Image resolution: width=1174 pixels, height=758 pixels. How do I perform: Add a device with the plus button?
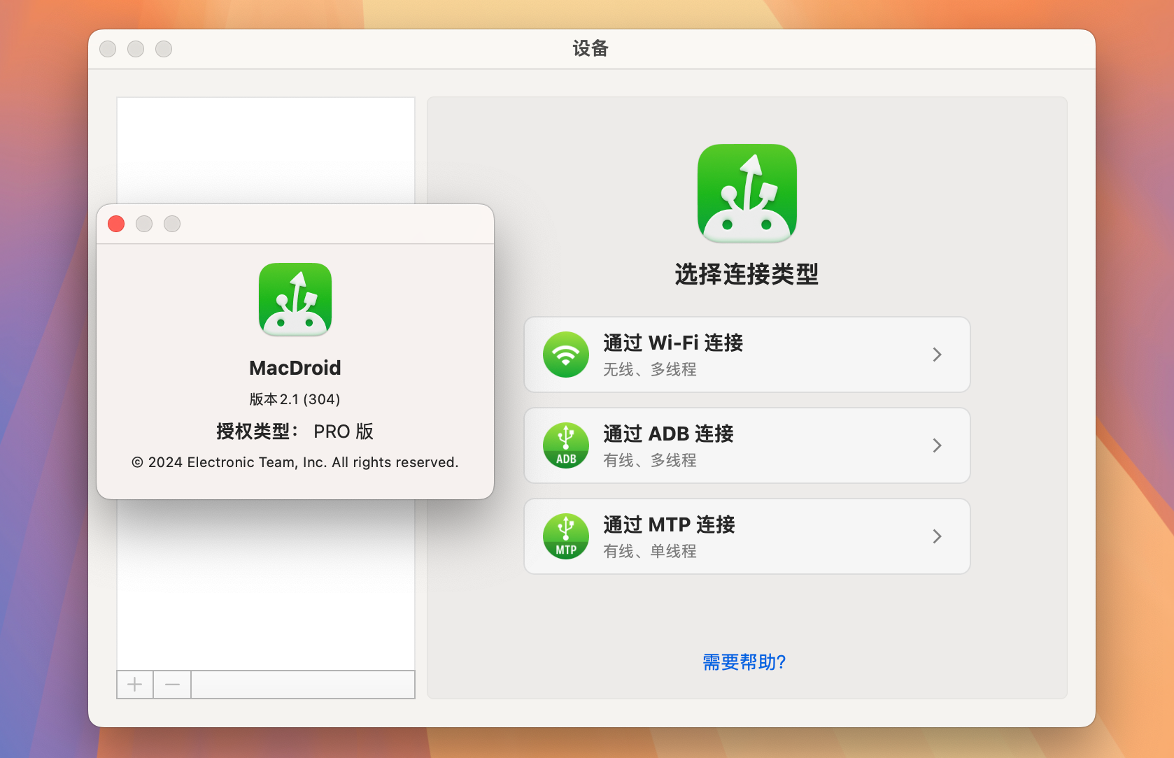(135, 685)
